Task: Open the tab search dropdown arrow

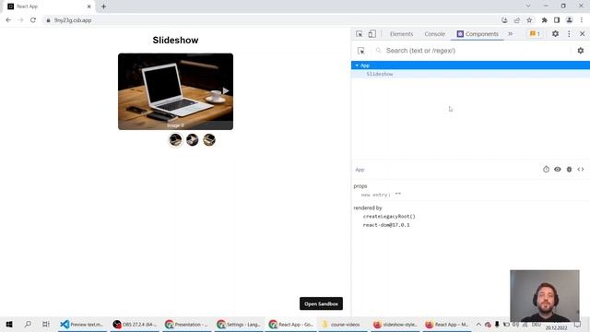Action: (528, 6)
